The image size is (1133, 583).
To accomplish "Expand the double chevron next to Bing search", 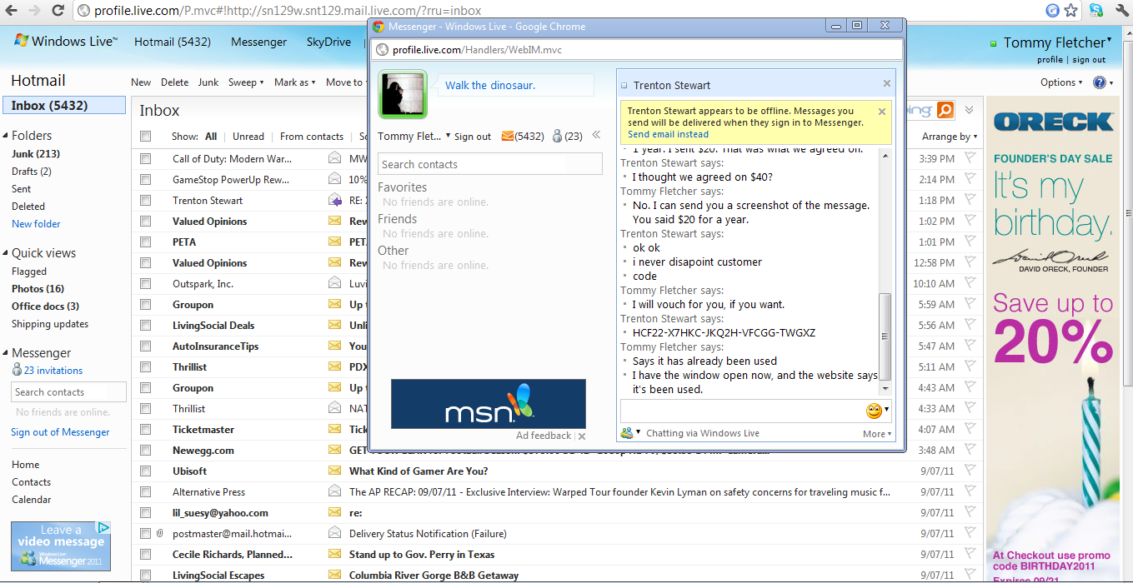I will point(969,110).
